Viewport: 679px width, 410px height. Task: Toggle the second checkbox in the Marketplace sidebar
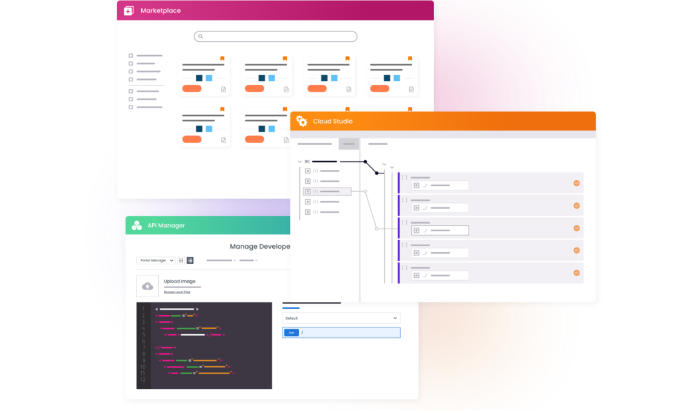click(x=130, y=63)
